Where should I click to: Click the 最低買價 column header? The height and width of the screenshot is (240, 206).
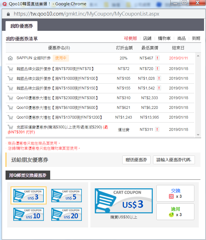pyautogui.click(x=150, y=48)
